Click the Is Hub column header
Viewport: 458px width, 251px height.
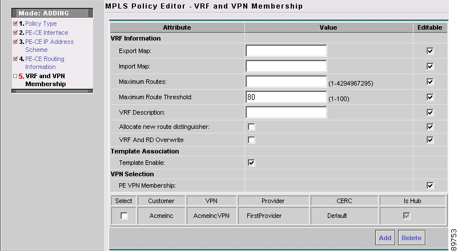tap(412, 201)
